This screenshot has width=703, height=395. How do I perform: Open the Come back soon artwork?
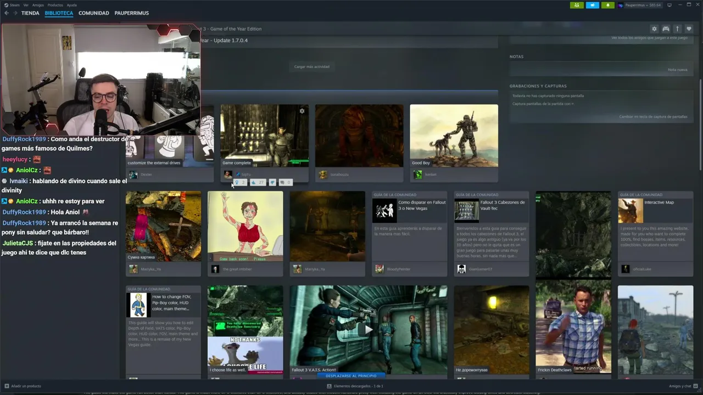pyautogui.click(x=246, y=227)
